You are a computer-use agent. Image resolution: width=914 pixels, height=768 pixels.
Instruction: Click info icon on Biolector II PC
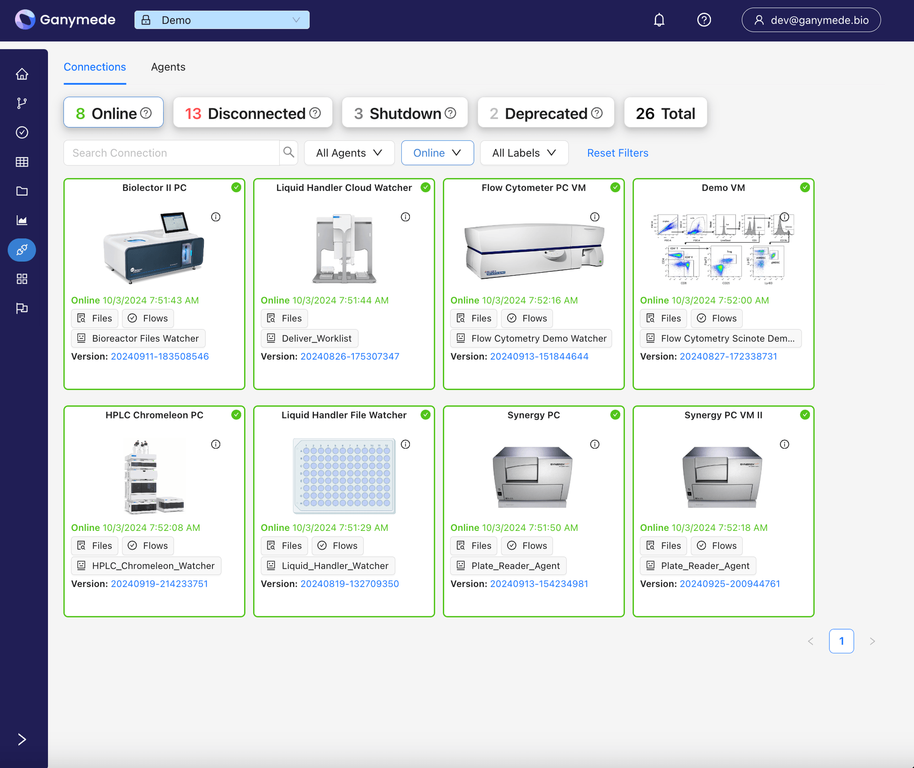(216, 217)
